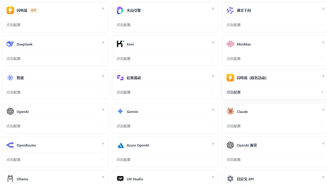Click the Claude starburst icon
Image resolution: width=327 pixels, height=187 pixels.
coord(230,112)
